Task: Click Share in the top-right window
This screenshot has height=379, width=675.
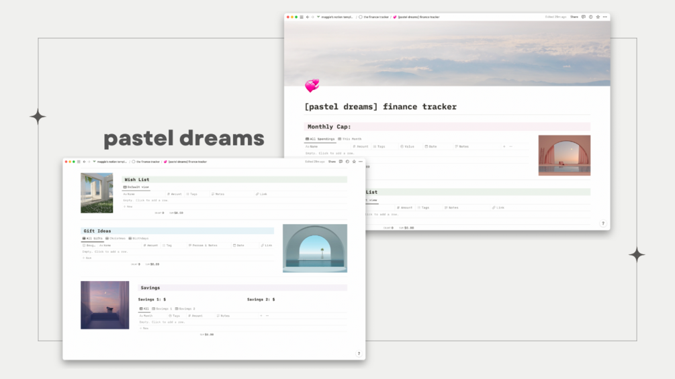Action: pyautogui.click(x=574, y=17)
